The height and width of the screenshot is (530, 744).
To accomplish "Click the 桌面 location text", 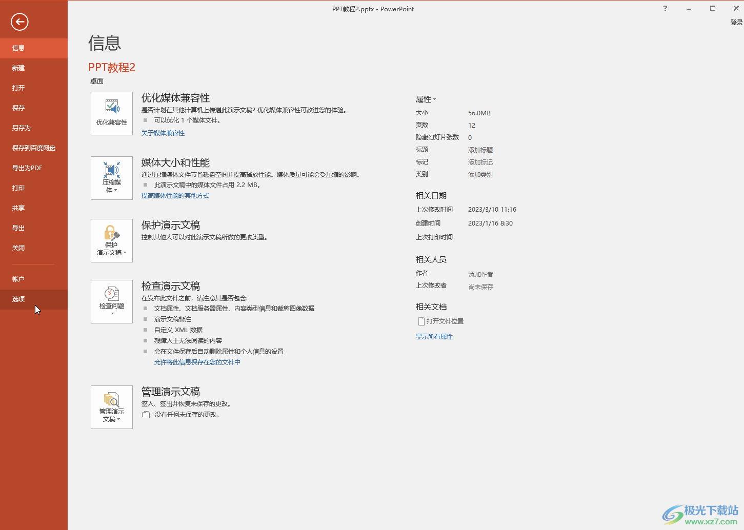I will [97, 81].
